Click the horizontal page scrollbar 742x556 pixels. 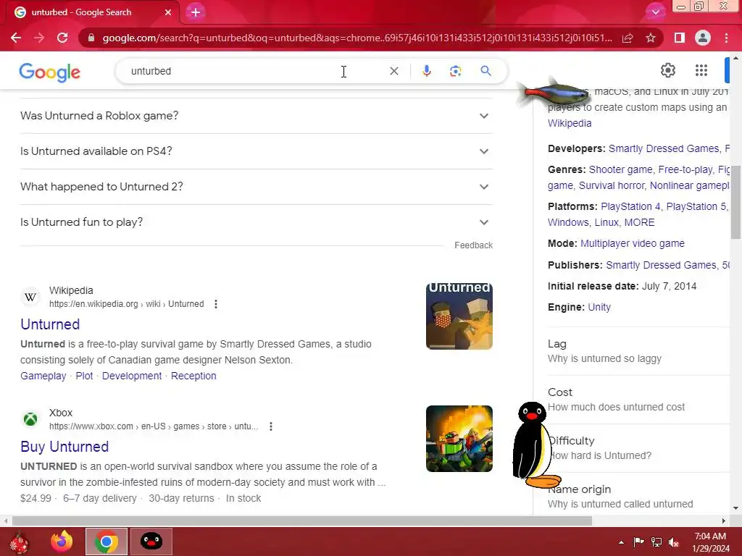tap(302, 521)
